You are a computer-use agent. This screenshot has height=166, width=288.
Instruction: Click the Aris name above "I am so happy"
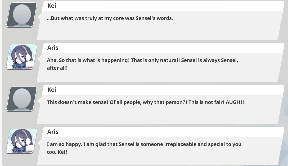click(x=53, y=132)
